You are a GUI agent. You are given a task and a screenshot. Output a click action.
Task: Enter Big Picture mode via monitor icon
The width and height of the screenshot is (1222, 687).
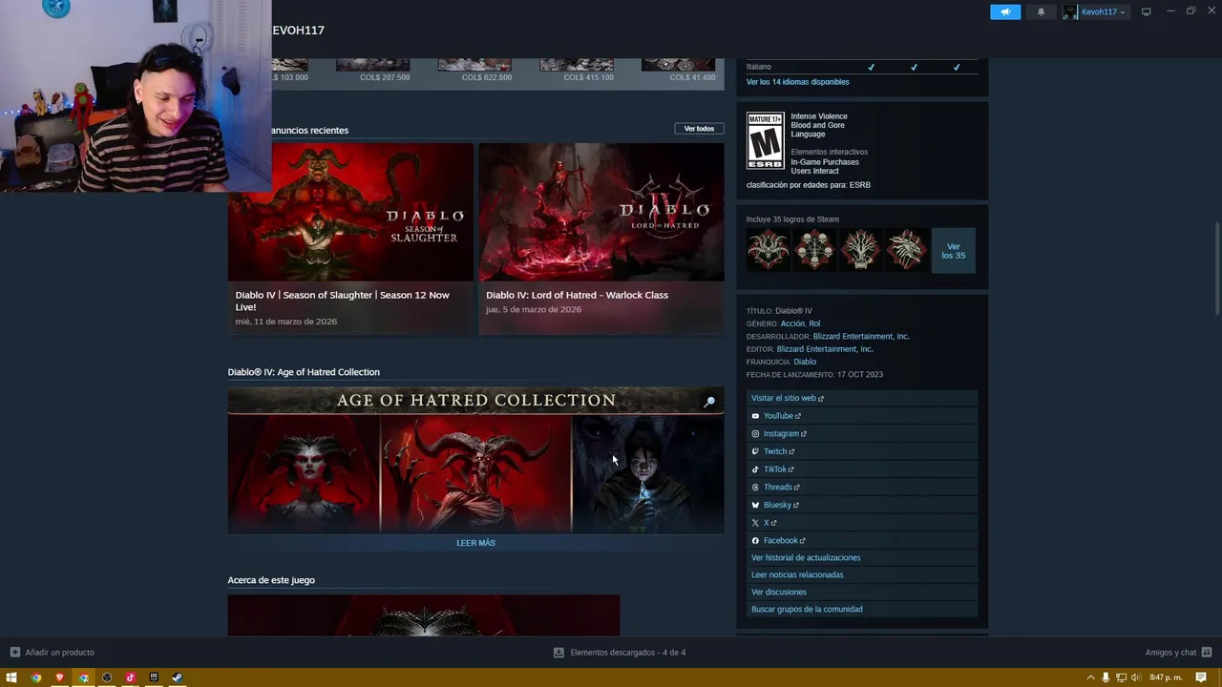pyautogui.click(x=1146, y=11)
